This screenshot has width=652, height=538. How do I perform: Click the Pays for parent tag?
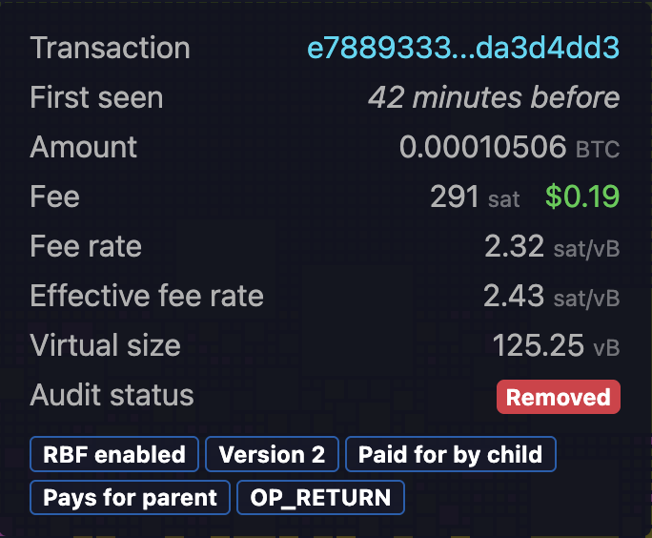(130, 498)
